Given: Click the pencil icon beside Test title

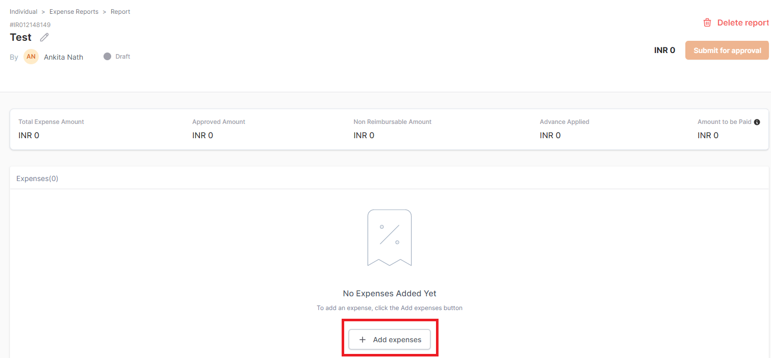Looking at the screenshot, I should 44,37.
